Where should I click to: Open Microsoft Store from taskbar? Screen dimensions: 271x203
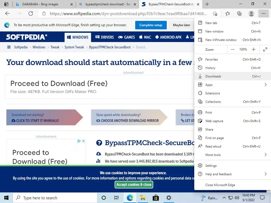(x=156, y=198)
